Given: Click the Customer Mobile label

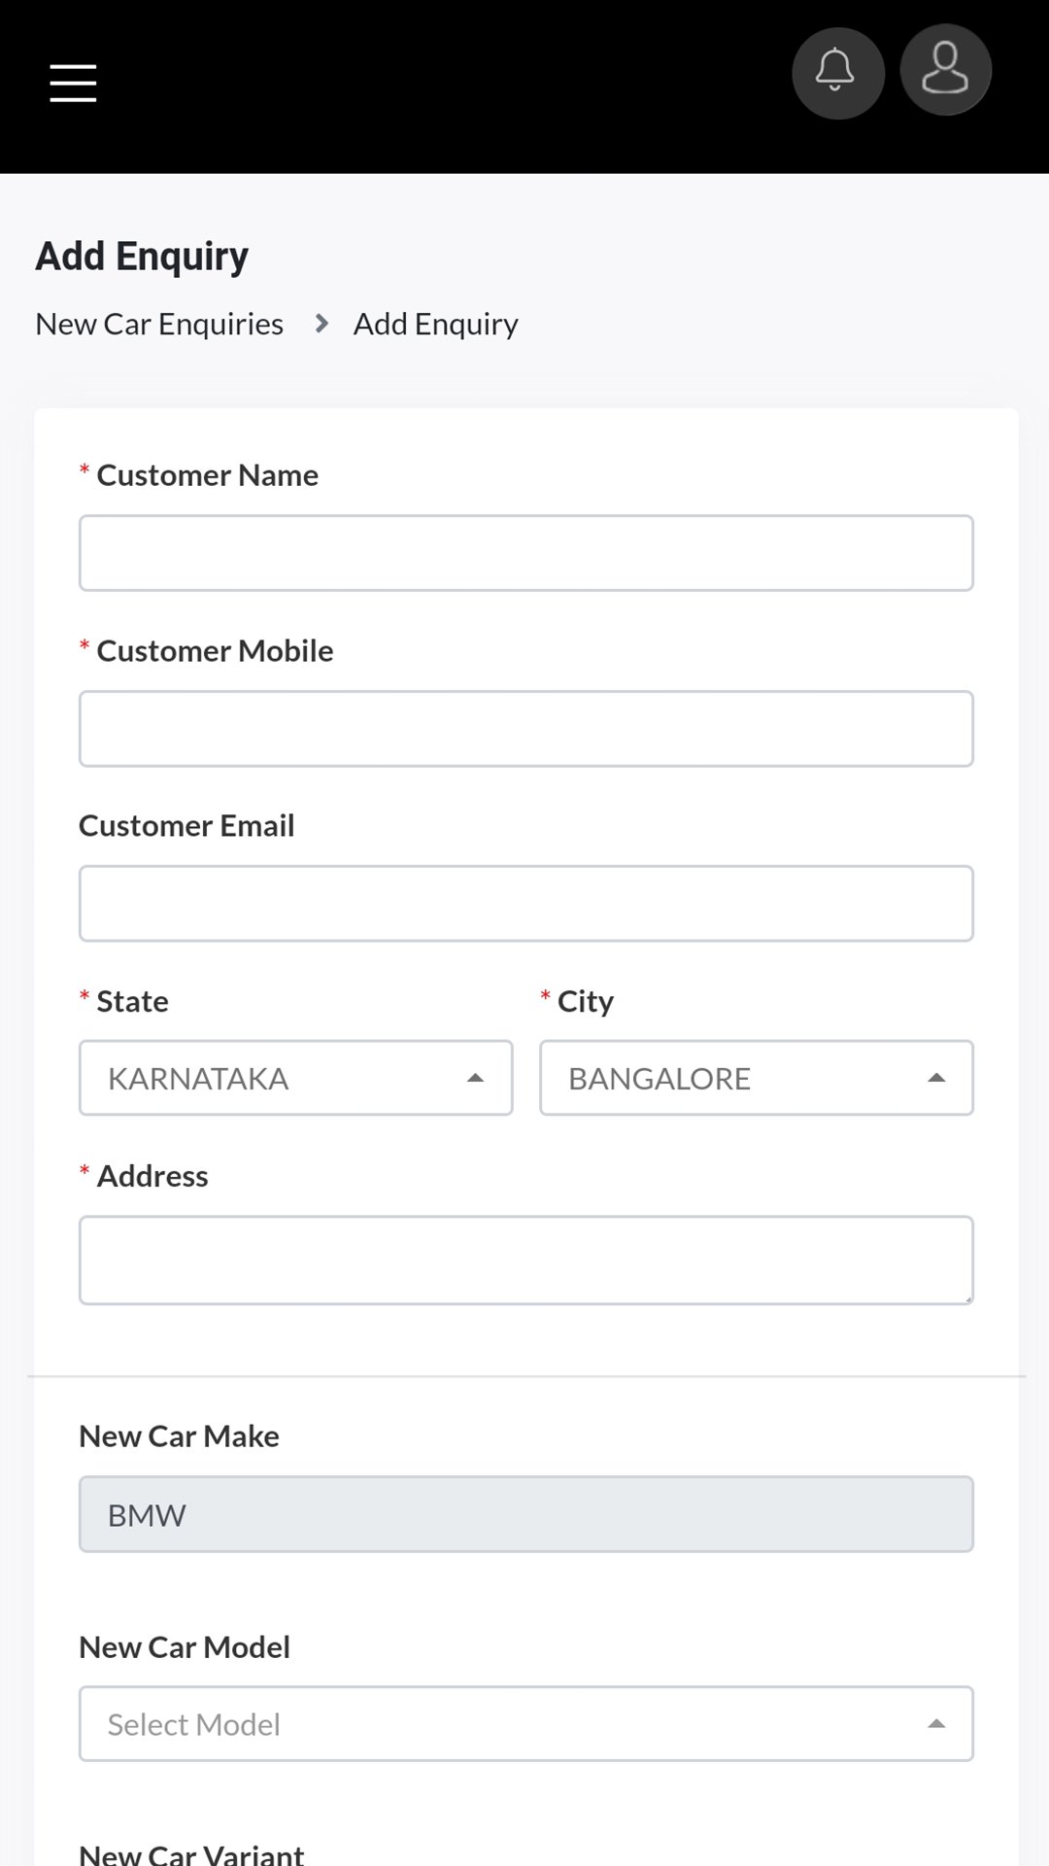Looking at the screenshot, I should (215, 651).
